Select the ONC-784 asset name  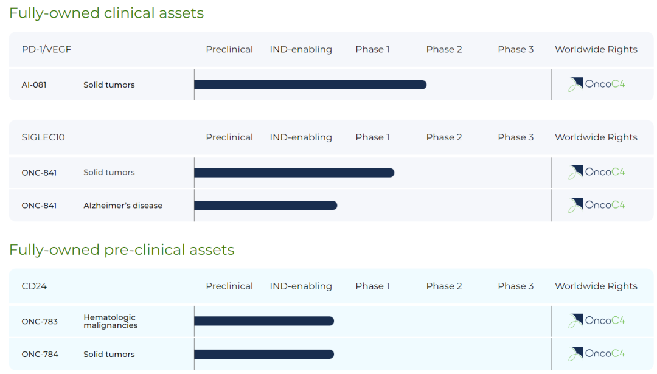40,354
